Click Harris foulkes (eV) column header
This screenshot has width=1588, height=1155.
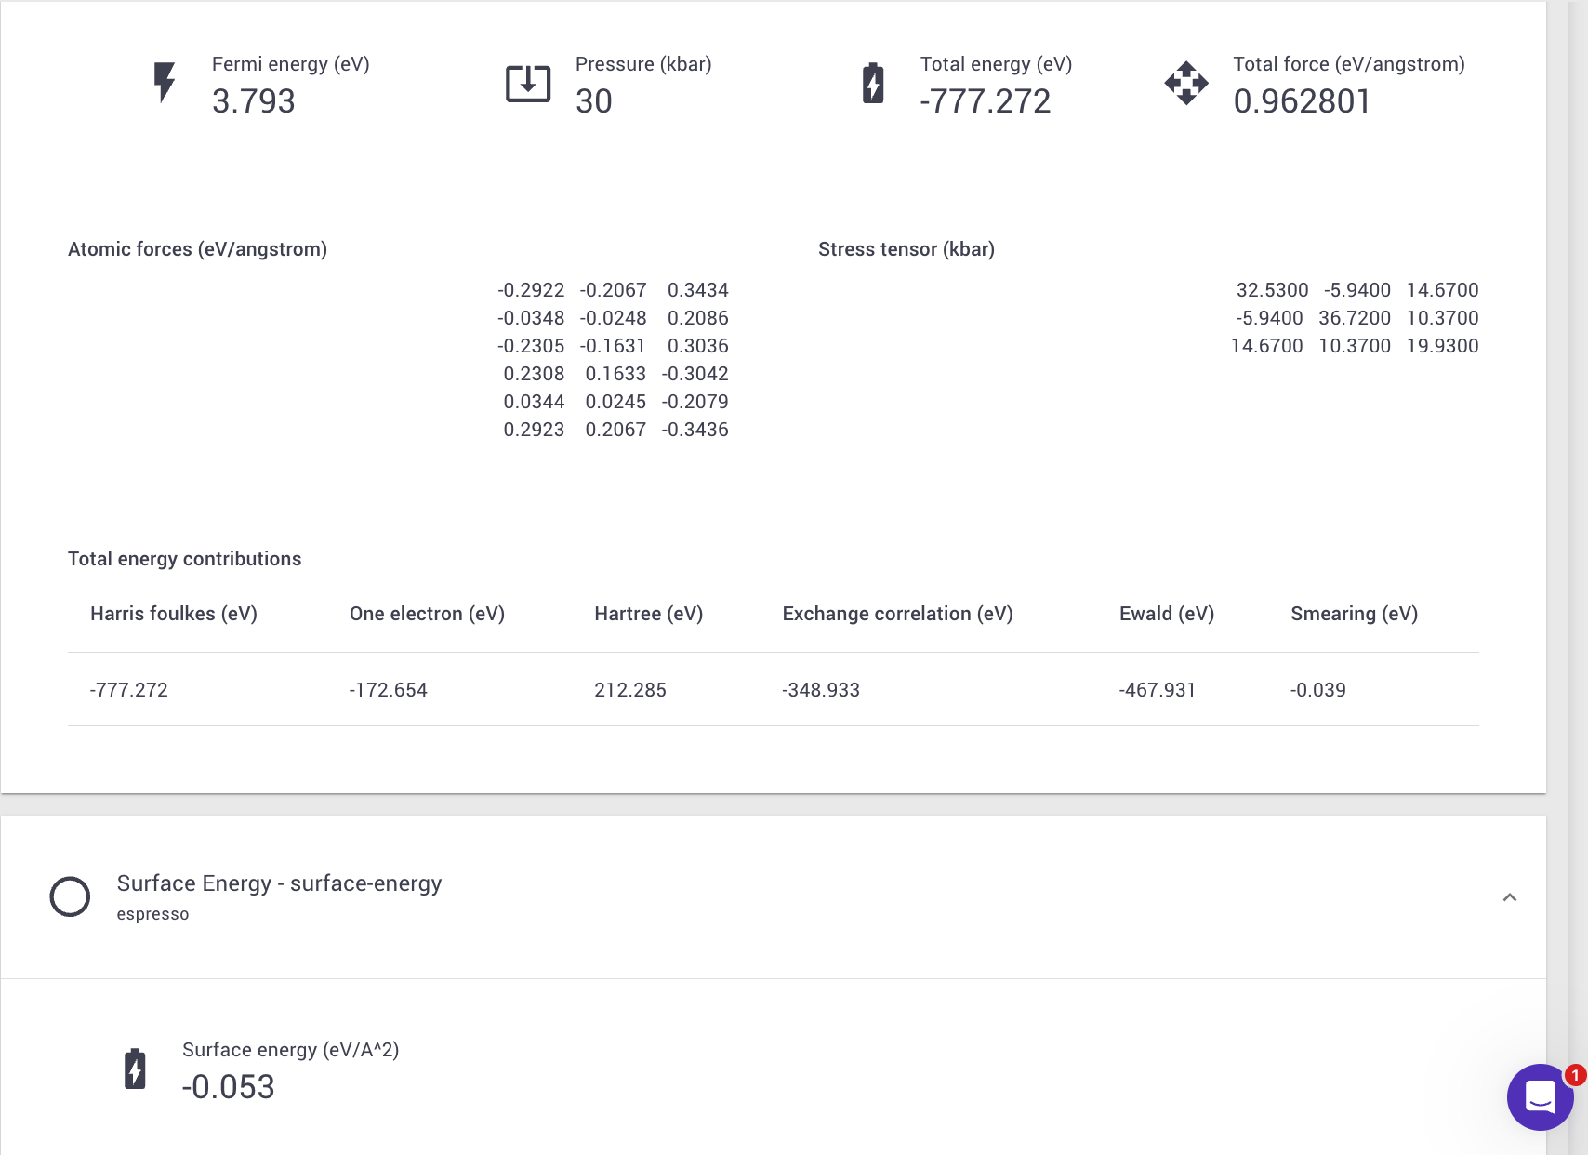pos(174,614)
